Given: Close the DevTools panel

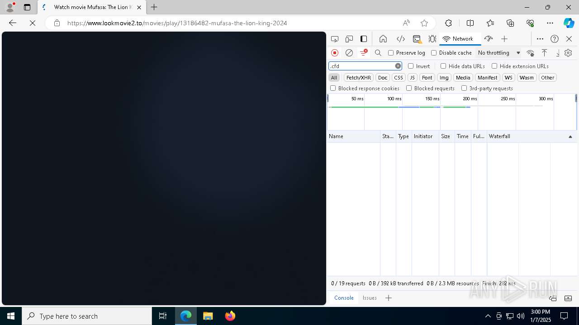Looking at the screenshot, I should 569,39.
